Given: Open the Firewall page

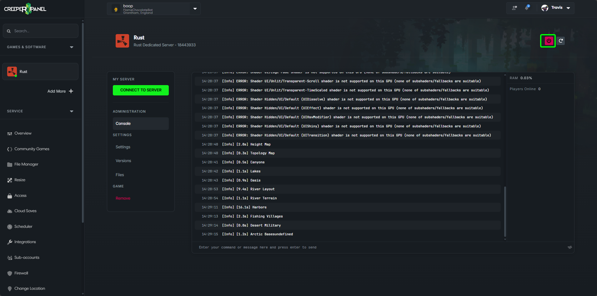Looking at the screenshot, I should click(x=21, y=273).
